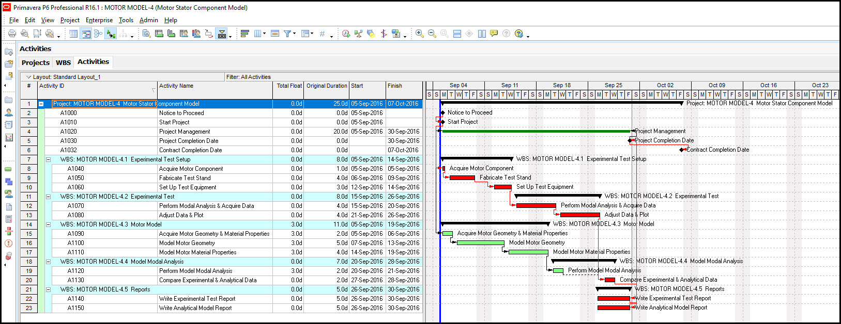The image size is (841, 324).
Task: Collapse WBS MOTOR MODEL-4.3 Motor Model group
Action: [49, 224]
